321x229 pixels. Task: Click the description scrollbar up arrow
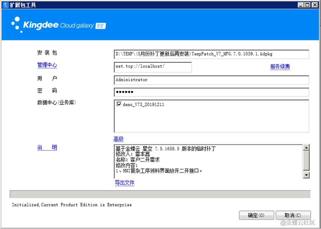coord(306,147)
